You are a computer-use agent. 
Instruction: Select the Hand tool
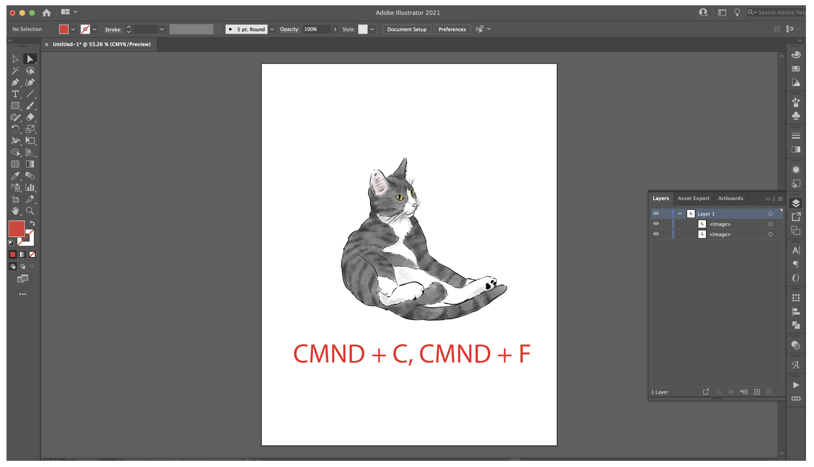(15, 211)
